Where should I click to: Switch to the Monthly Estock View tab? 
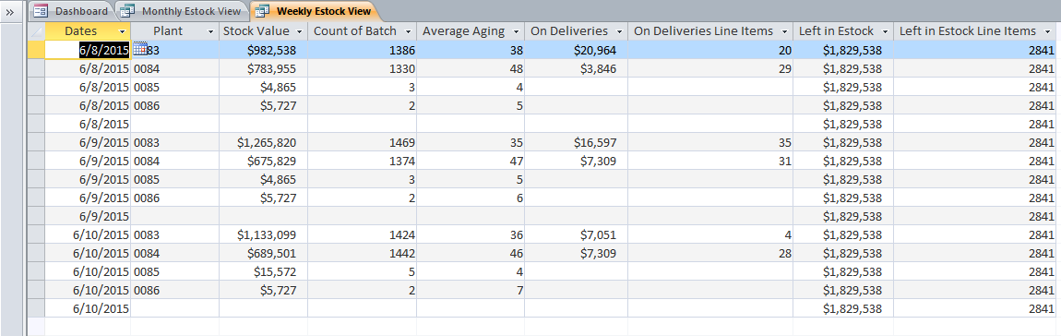coord(183,11)
